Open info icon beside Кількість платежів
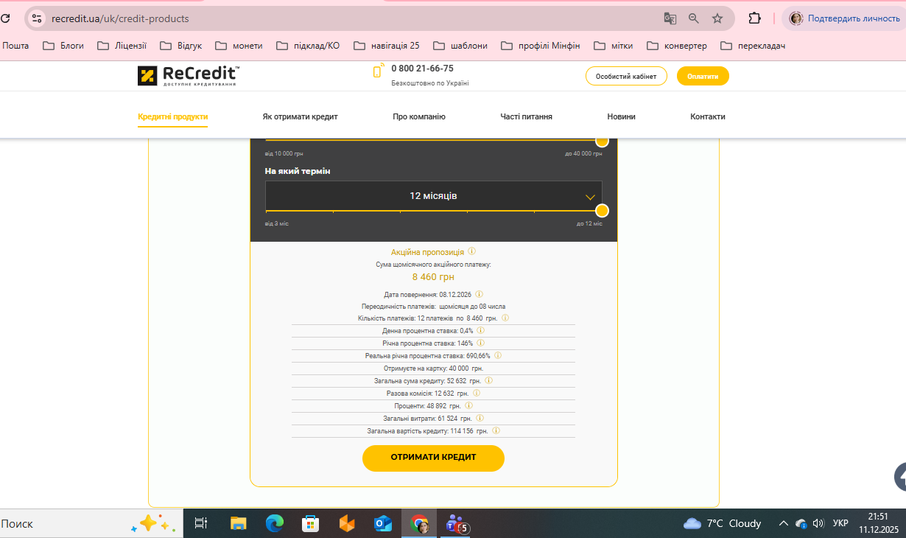This screenshot has height=538, width=906. (505, 318)
